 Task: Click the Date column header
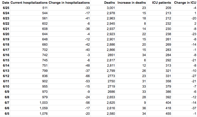click(5, 2)
